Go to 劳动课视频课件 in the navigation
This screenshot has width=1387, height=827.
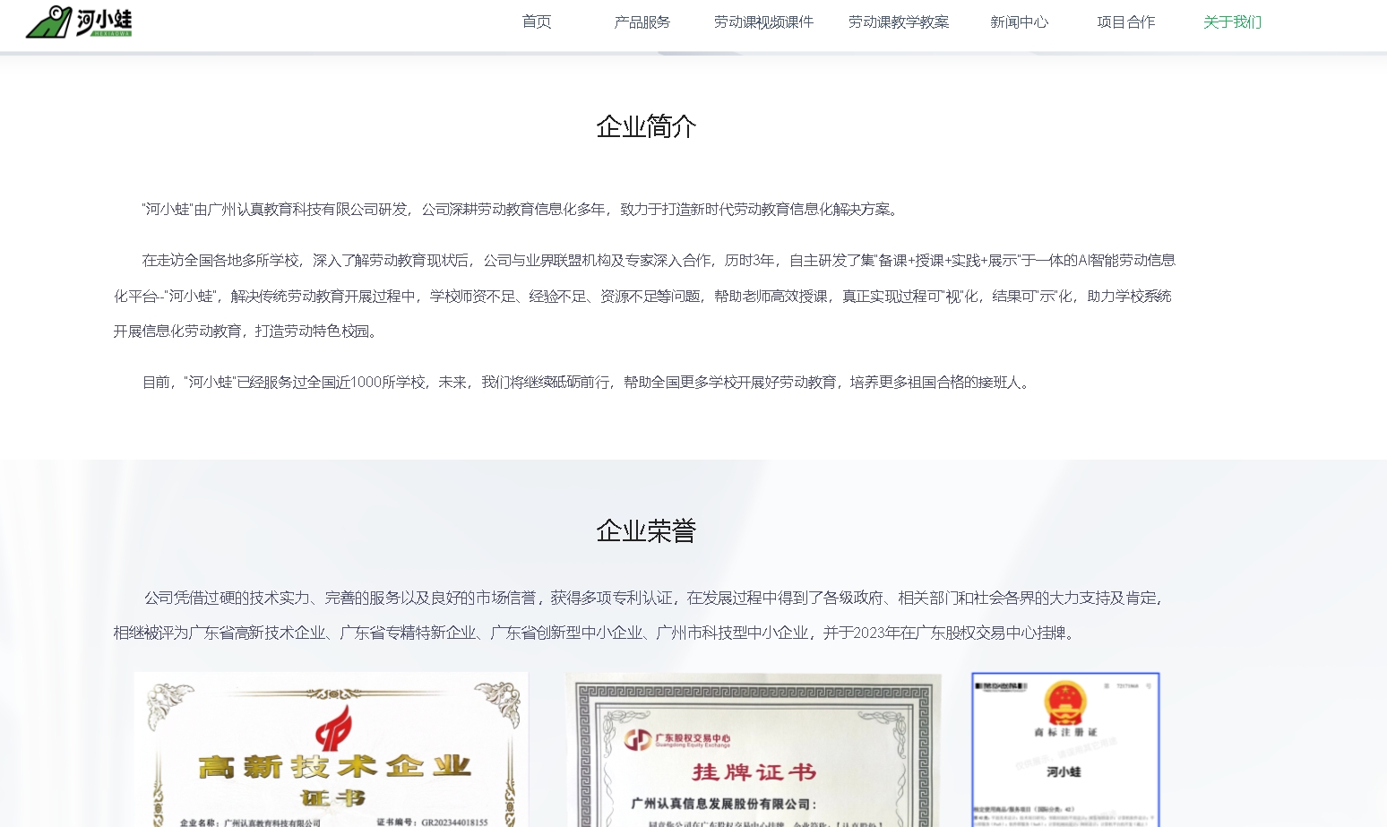tap(763, 22)
